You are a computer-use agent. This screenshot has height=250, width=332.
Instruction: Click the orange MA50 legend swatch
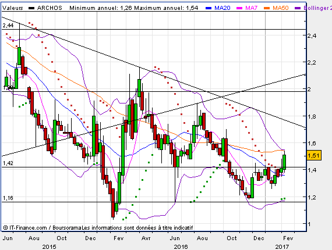coord(267,8)
